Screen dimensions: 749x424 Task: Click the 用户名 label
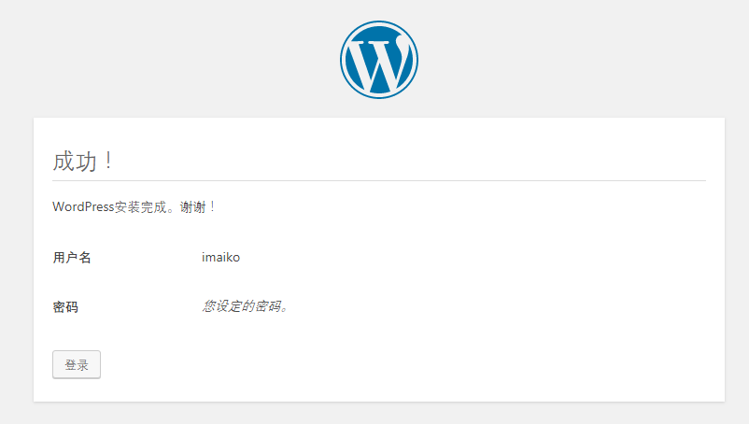(x=72, y=258)
